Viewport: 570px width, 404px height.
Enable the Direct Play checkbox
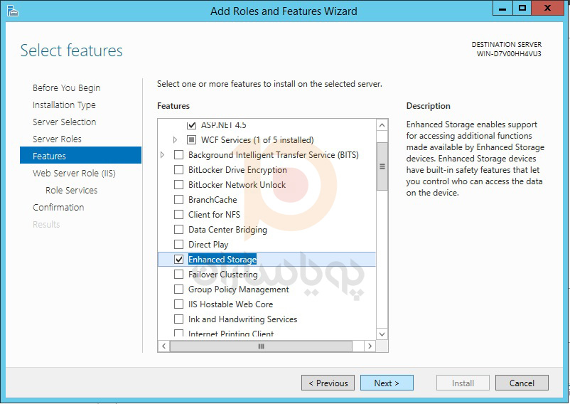tap(178, 245)
